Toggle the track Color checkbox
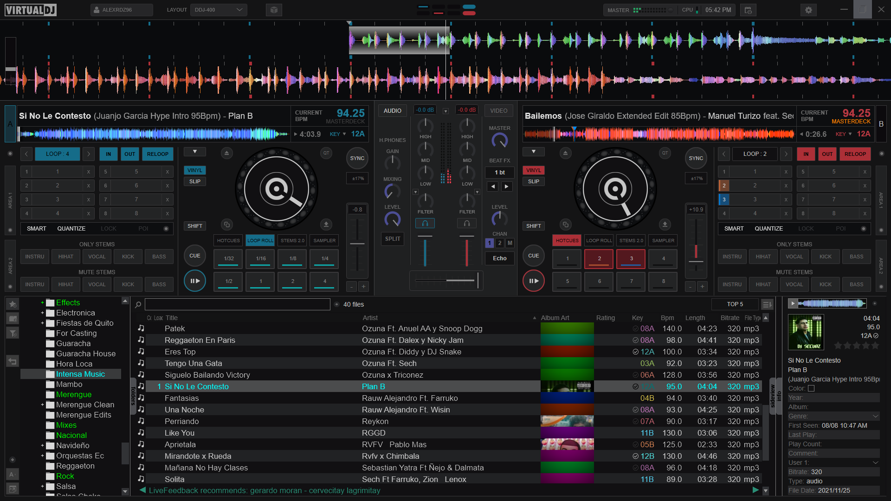Screen dimensions: 891x501 coord(811,388)
